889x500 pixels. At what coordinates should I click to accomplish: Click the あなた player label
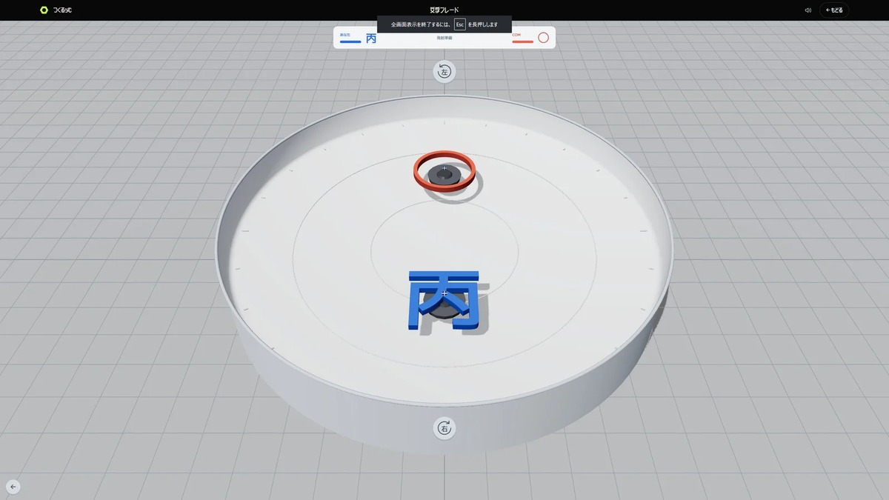[345, 34]
